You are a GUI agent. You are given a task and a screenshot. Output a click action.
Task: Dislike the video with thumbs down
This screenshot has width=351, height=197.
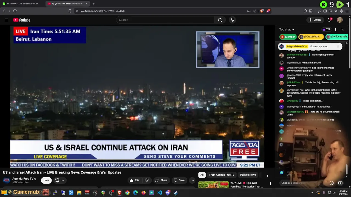[147, 180]
